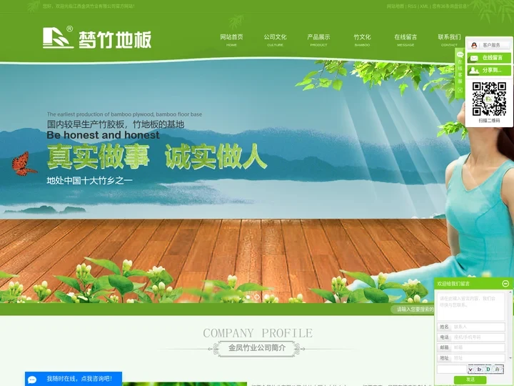Click the chat bubble icon in blue bar
This screenshot has width=514, height=386.
click(32, 380)
